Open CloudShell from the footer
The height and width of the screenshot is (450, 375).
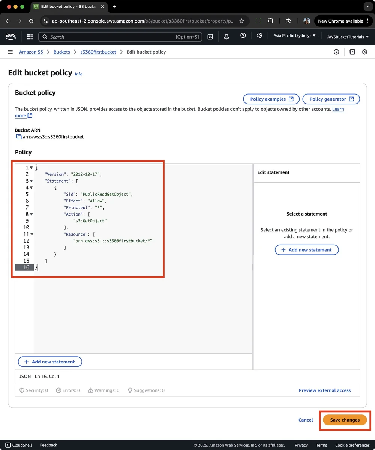click(x=18, y=445)
